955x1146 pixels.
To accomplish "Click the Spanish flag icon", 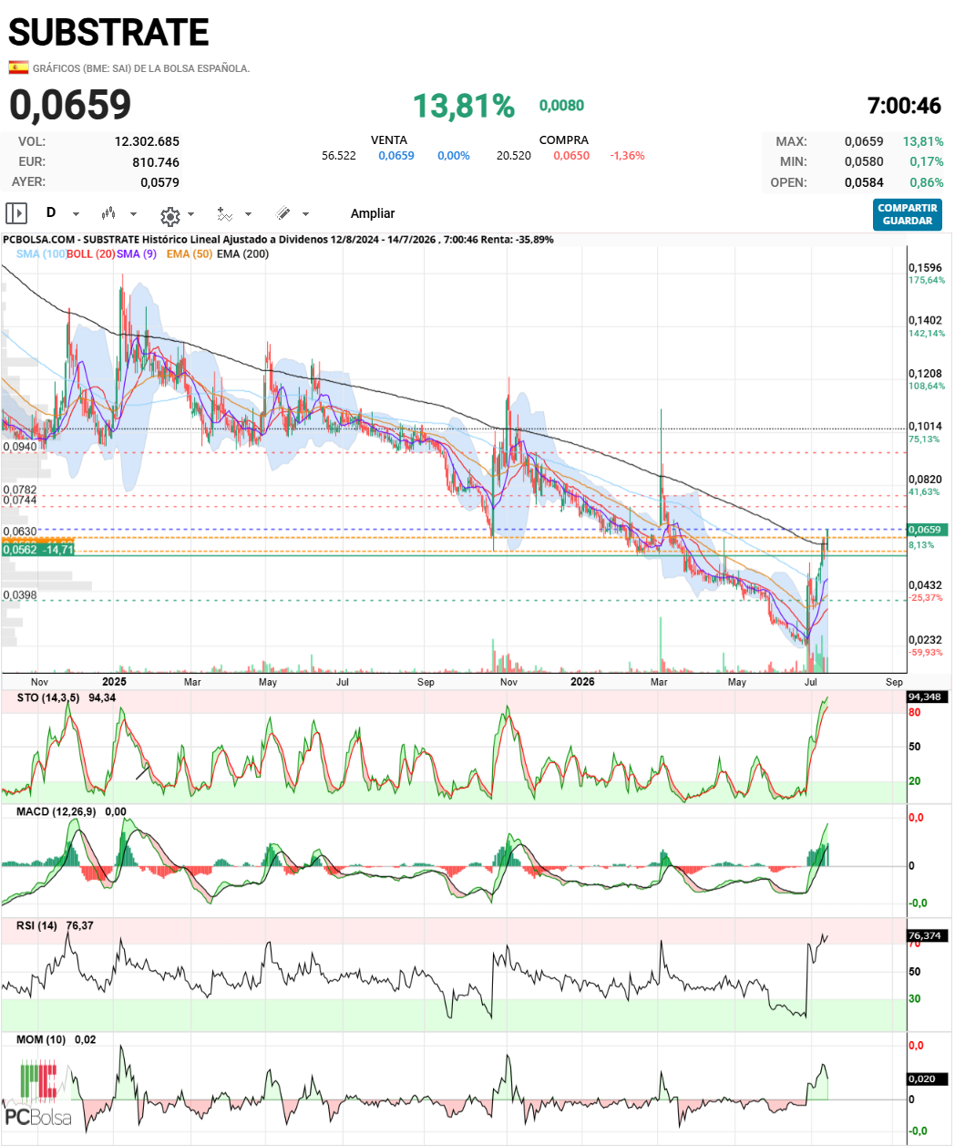I will [18, 67].
